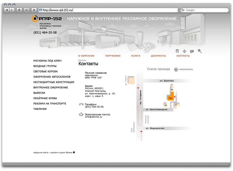The width and height of the screenshot is (233, 171).
Task: Open Магазины под ключ section
Action: 48,61
